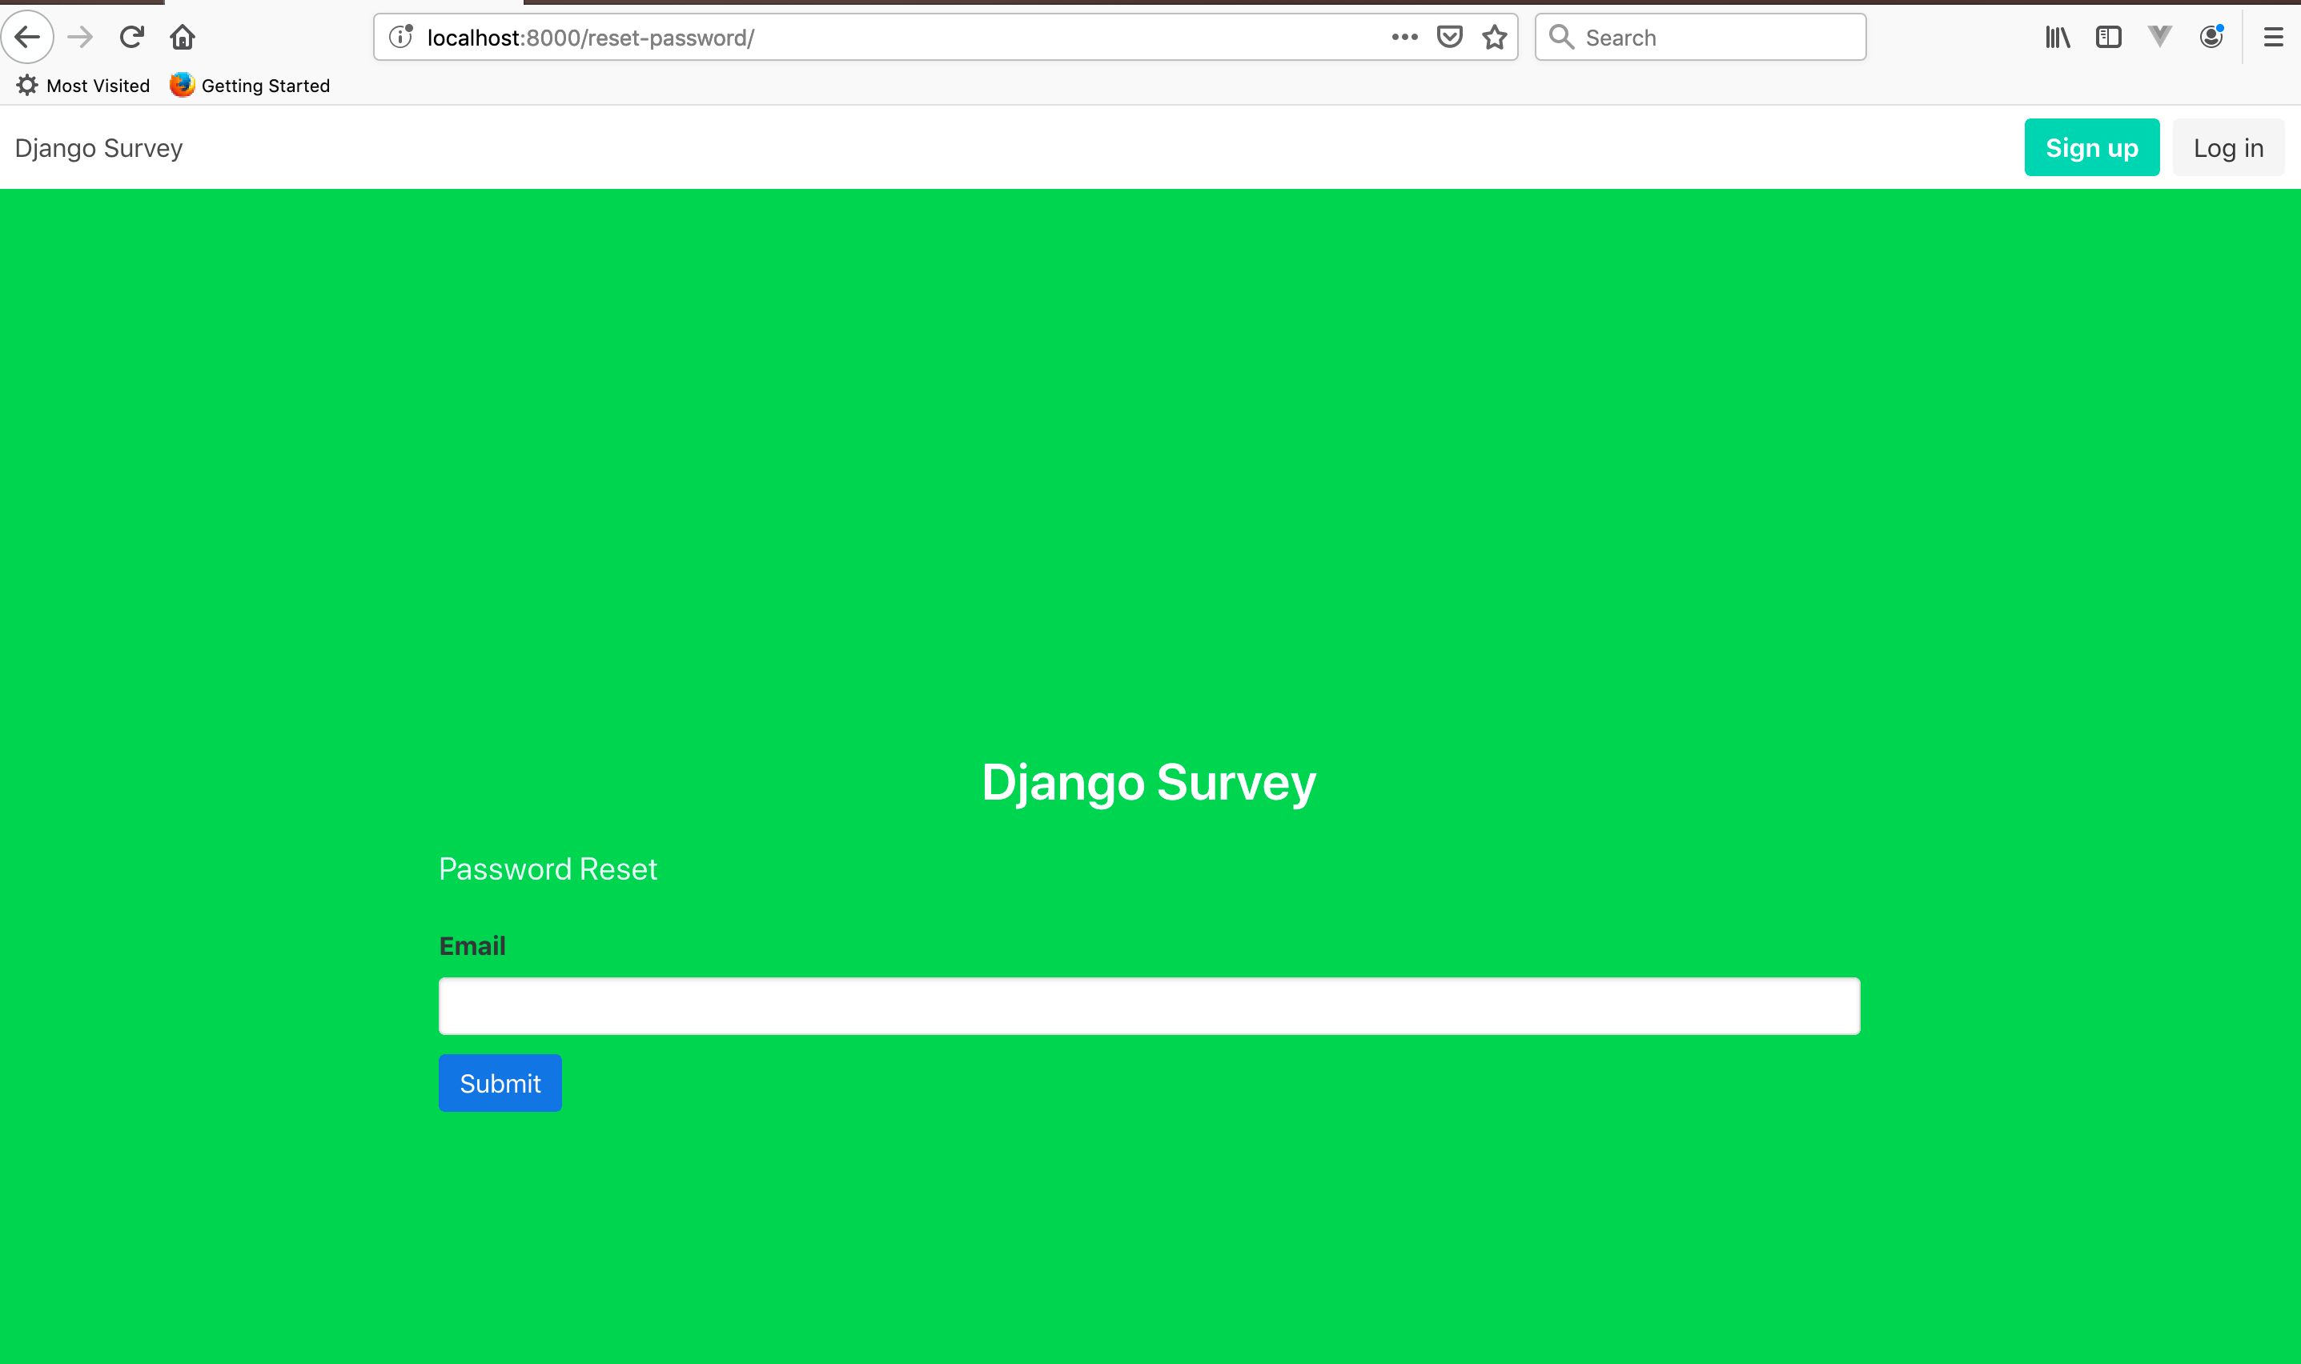Navigate back with the arrow
This screenshot has height=1364, width=2301.
click(29, 37)
